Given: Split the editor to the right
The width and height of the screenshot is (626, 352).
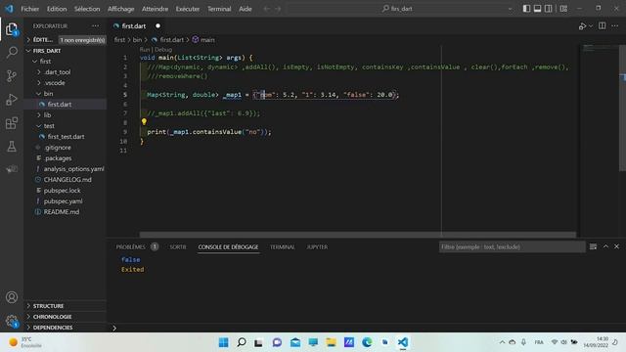Looking at the screenshot, I should pos(603,26).
